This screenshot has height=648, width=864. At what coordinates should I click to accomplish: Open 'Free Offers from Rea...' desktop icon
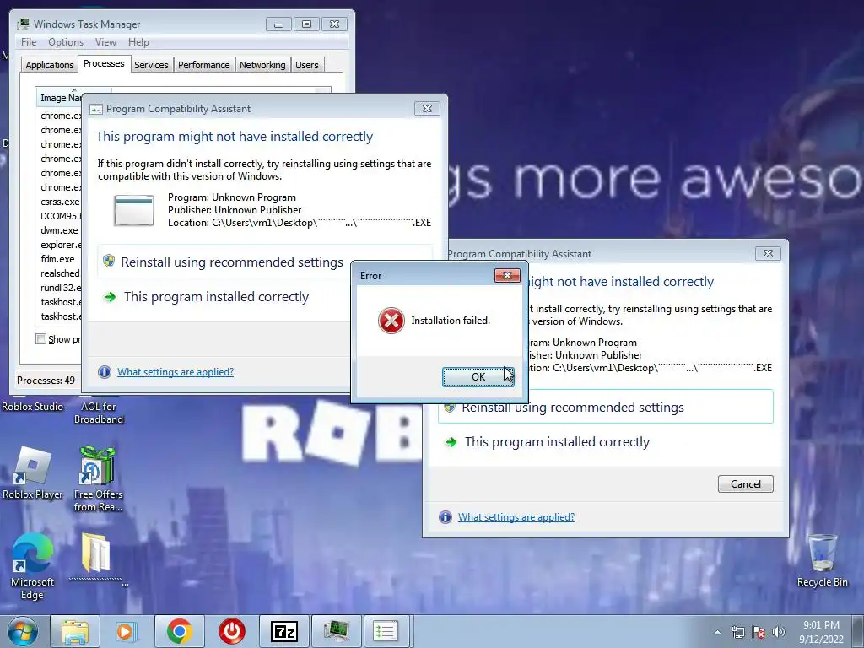(98, 478)
